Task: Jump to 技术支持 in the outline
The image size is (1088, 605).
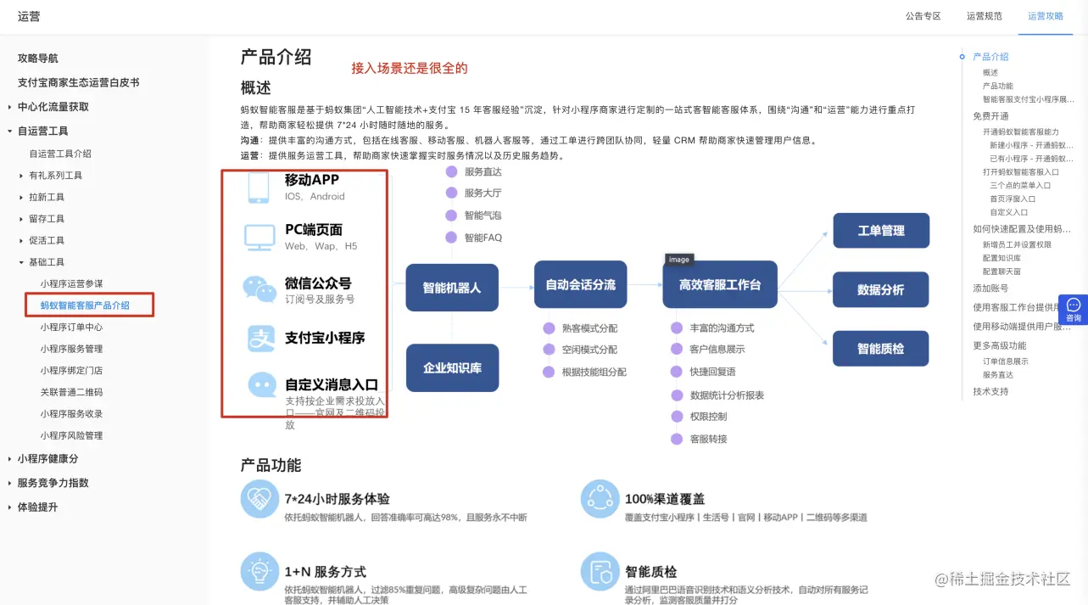Action: [990, 391]
